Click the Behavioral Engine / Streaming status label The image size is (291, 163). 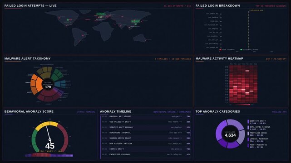(172, 112)
